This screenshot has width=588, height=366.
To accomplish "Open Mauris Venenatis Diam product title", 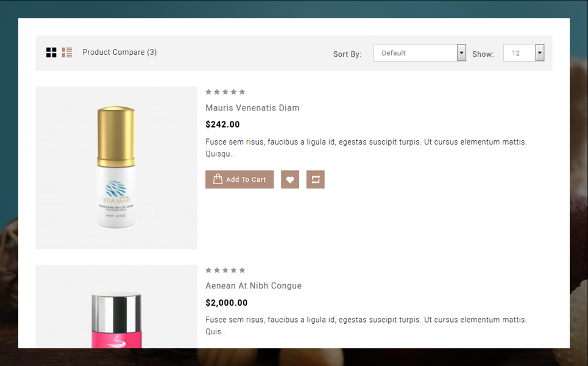I will click(x=252, y=108).
